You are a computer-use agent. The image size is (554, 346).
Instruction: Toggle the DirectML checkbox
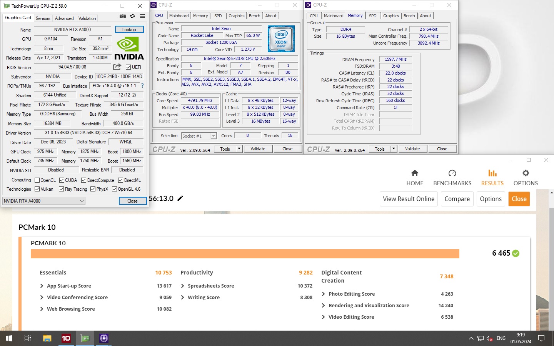coord(120,180)
